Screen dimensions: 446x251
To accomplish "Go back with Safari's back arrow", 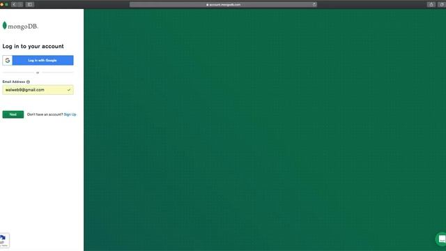I will coord(14,4).
